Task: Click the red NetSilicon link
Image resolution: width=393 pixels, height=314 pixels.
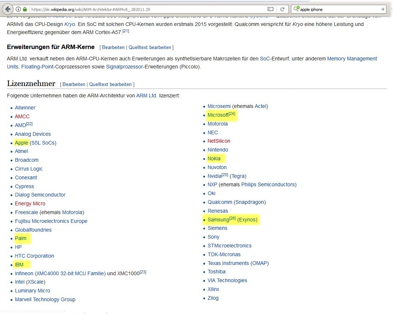Action: pyautogui.click(x=219, y=141)
